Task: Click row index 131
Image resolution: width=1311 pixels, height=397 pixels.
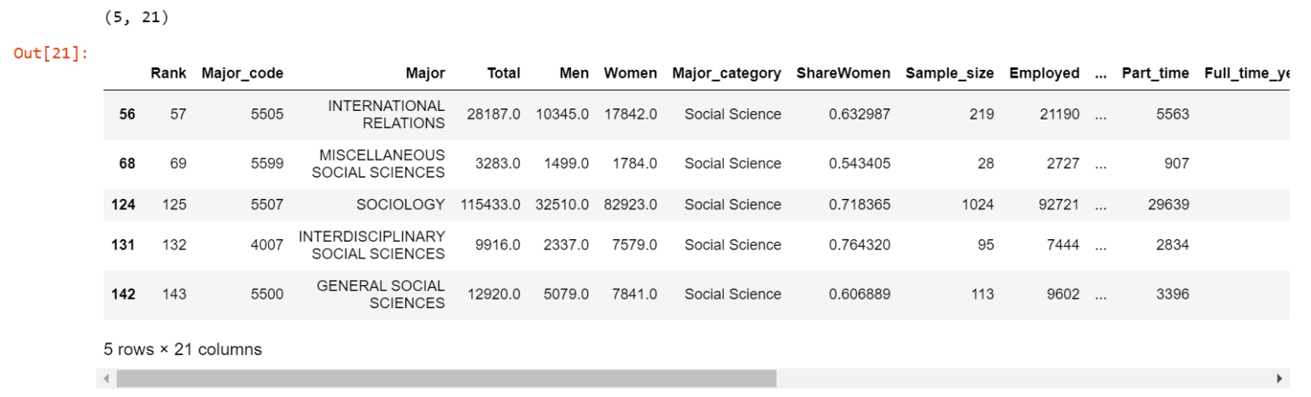Action: pyautogui.click(x=124, y=245)
